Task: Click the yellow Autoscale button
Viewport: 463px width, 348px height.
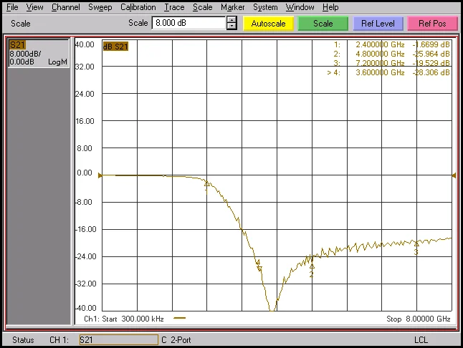Action: click(x=268, y=24)
